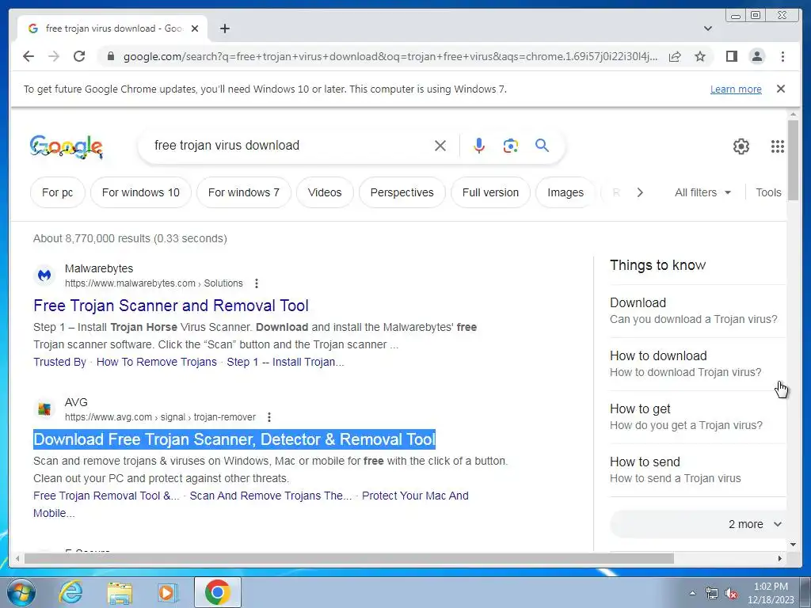Dismiss the Chrome update notification bar
The height and width of the screenshot is (608, 811).
[x=781, y=89]
